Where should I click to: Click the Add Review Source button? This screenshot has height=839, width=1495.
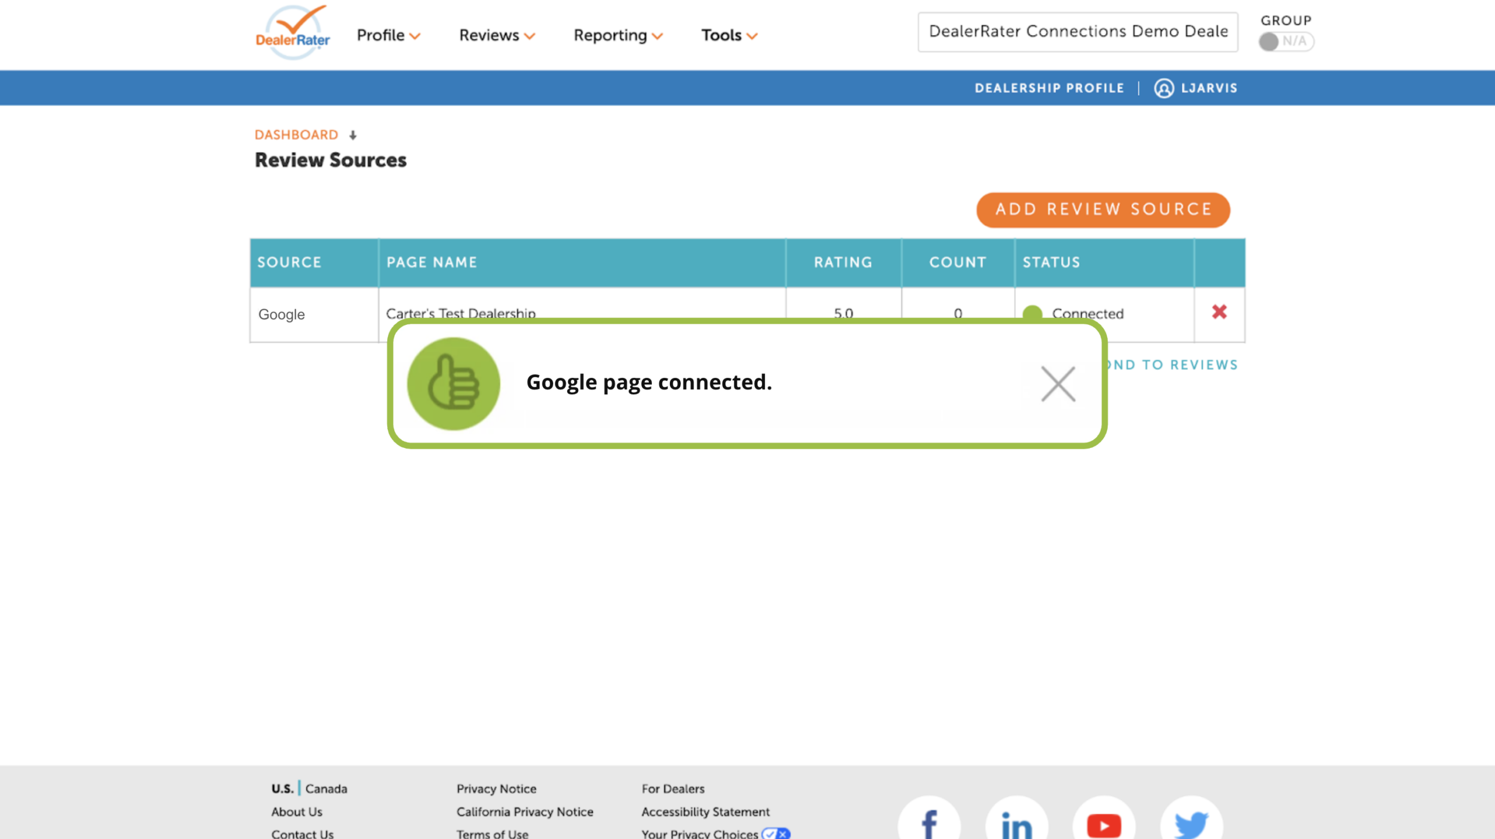coord(1103,209)
